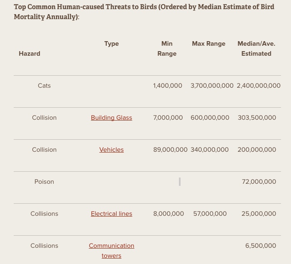Click the Type column header
Image resolution: width=291 pixels, height=264 pixels.
tap(111, 44)
